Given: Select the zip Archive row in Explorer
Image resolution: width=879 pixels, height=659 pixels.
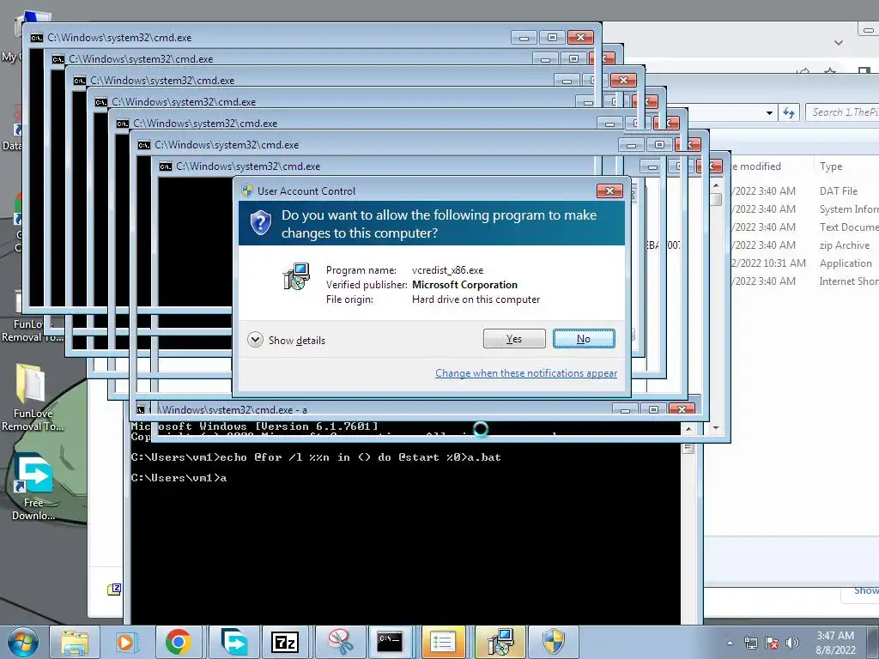Looking at the screenshot, I should tap(804, 245).
